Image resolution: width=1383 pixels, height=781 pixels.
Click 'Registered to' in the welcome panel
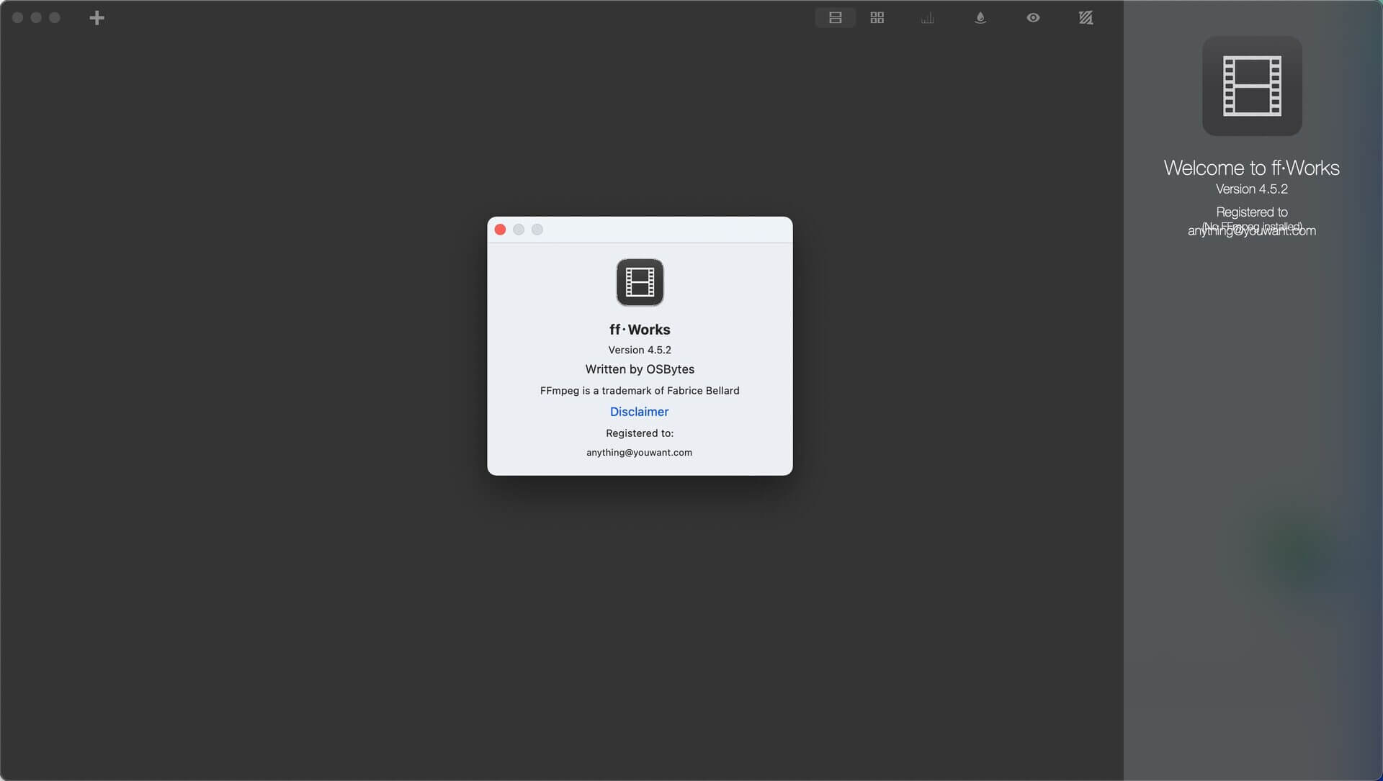1252,212
